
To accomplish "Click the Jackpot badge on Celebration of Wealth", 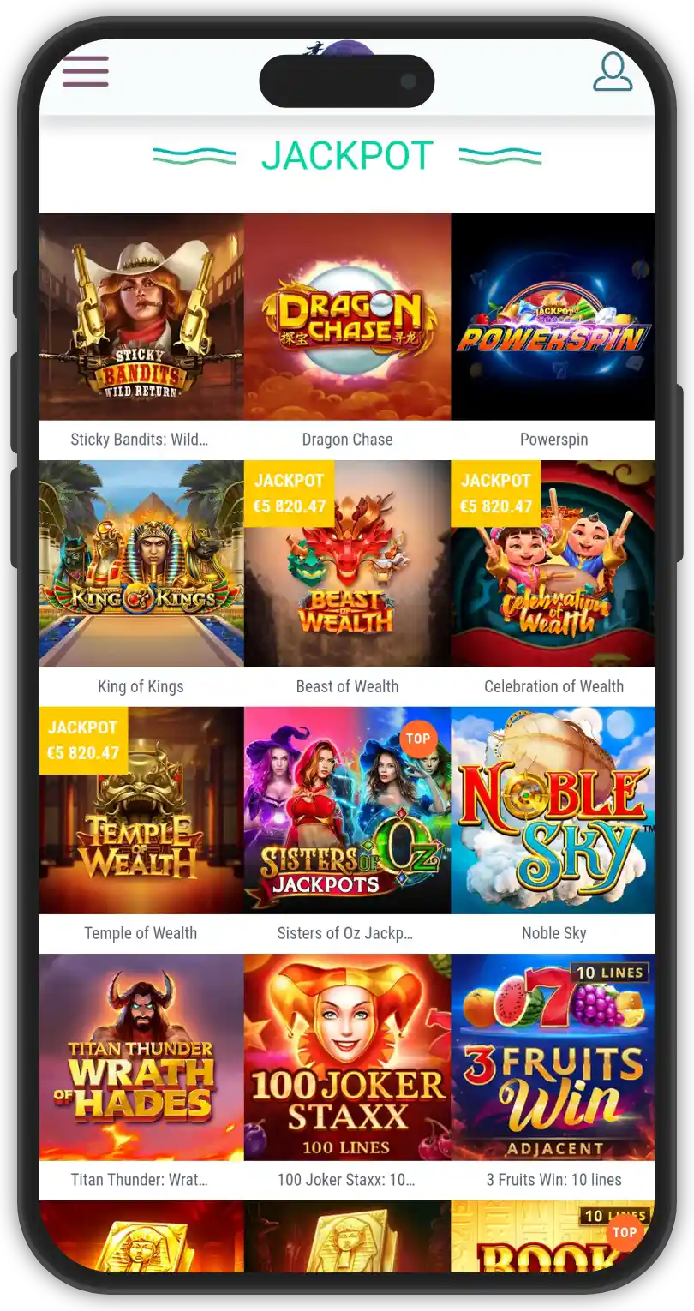I will click(496, 494).
